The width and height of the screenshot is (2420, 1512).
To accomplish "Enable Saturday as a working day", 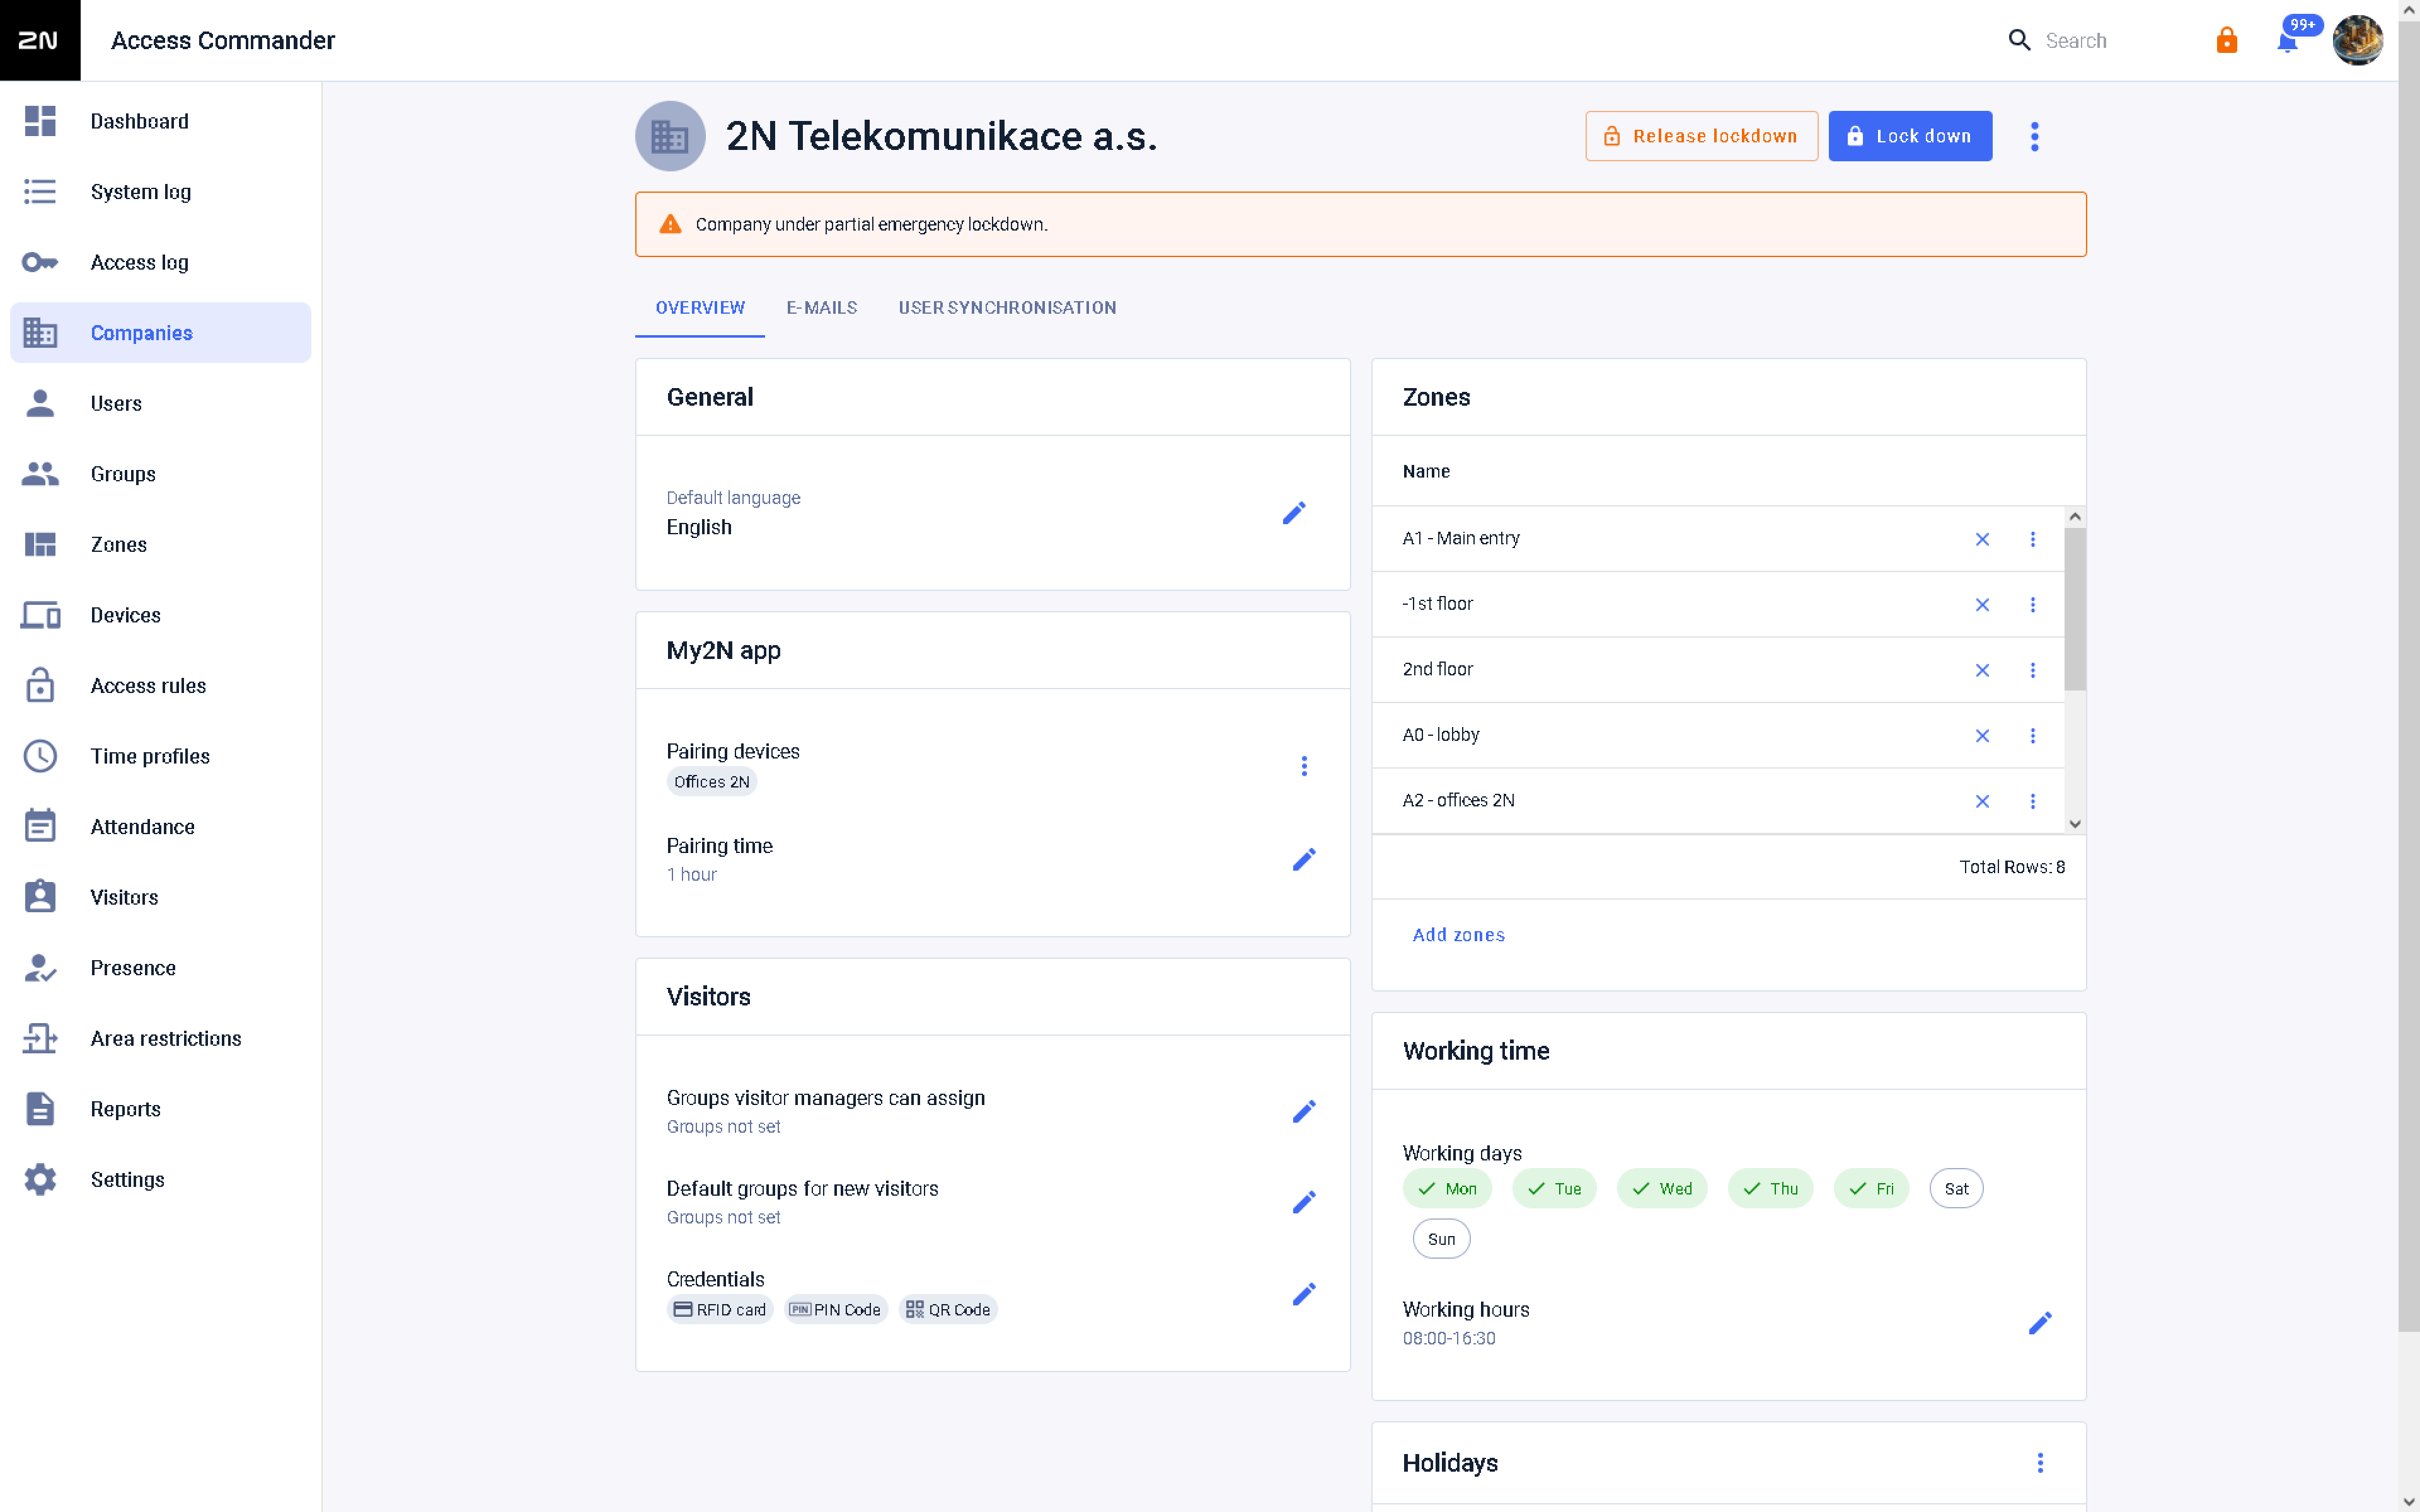I will (1956, 1188).
